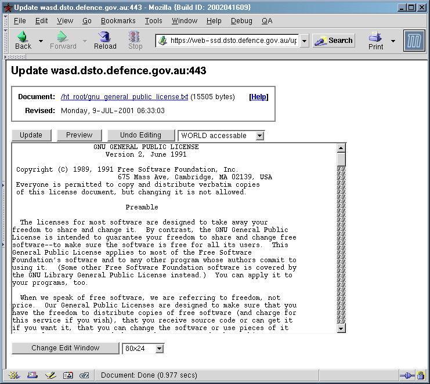Click the sidebar grippy handle
Image resolution: width=430 pixels, height=384 pixels.
pos(3,215)
